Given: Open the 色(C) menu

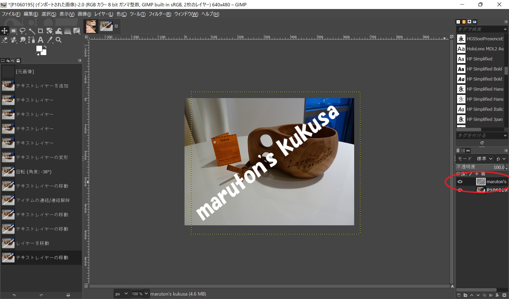Looking at the screenshot, I should pos(121,14).
